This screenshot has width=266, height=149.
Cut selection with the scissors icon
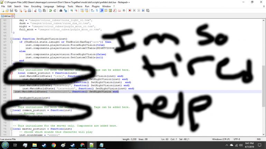click(35, 10)
